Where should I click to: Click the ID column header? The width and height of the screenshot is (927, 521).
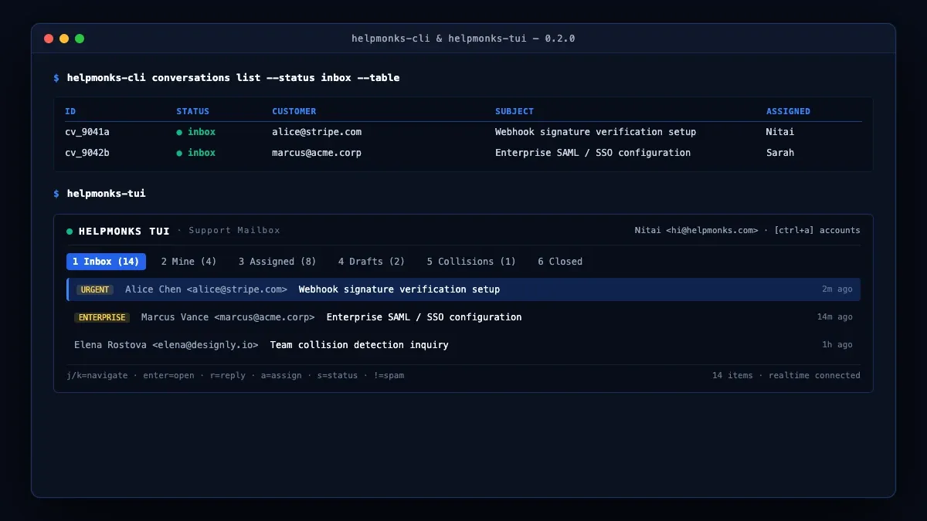70,111
